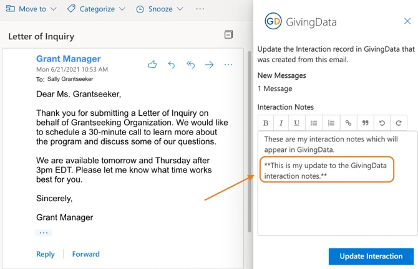The image size is (418, 269).
Task: Toggle underline formatting in Interaction Notes
Action: pos(297,123)
